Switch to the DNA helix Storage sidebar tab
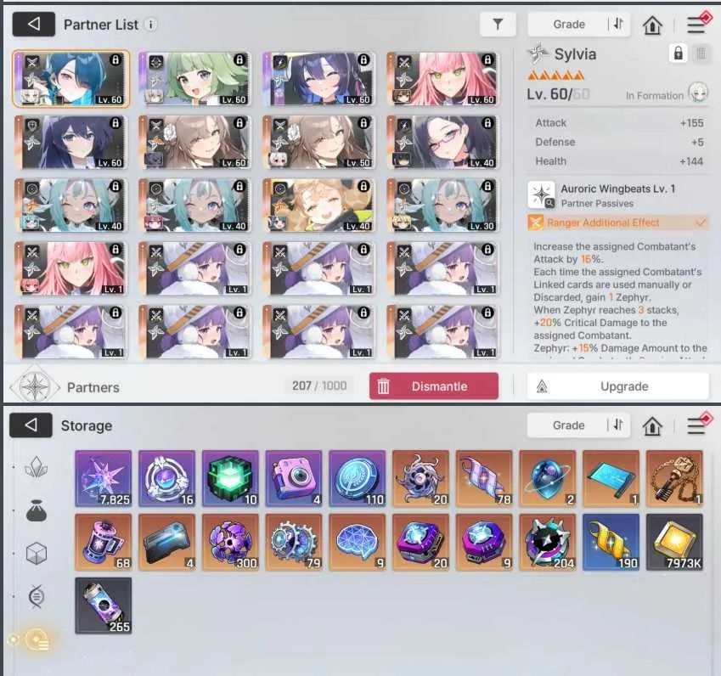The height and width of the screenshot is (676, 721). coord(37,596)
